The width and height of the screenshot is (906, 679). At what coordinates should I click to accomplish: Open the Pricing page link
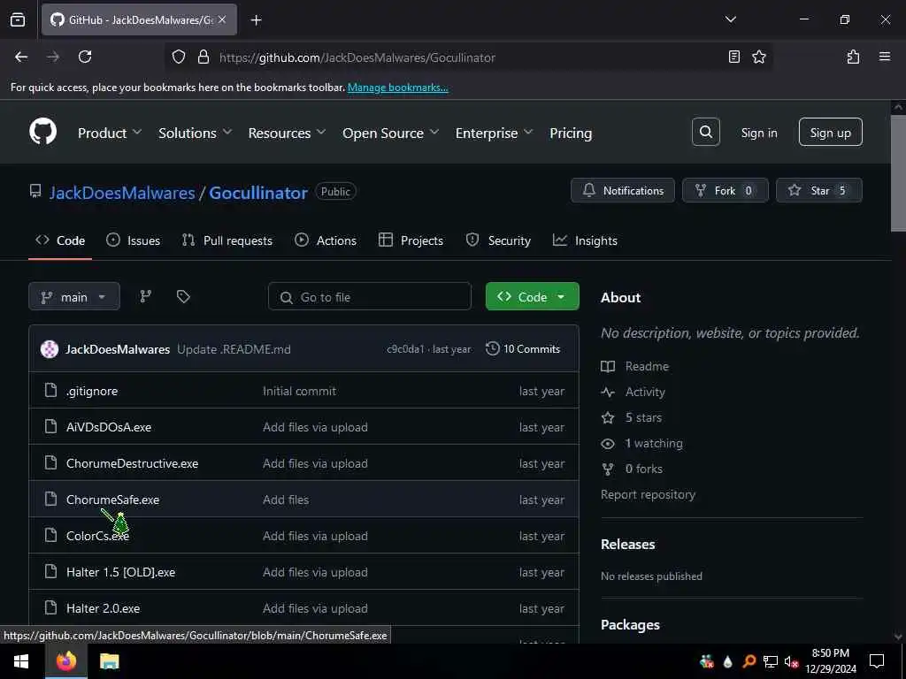[x=571, y=133]
